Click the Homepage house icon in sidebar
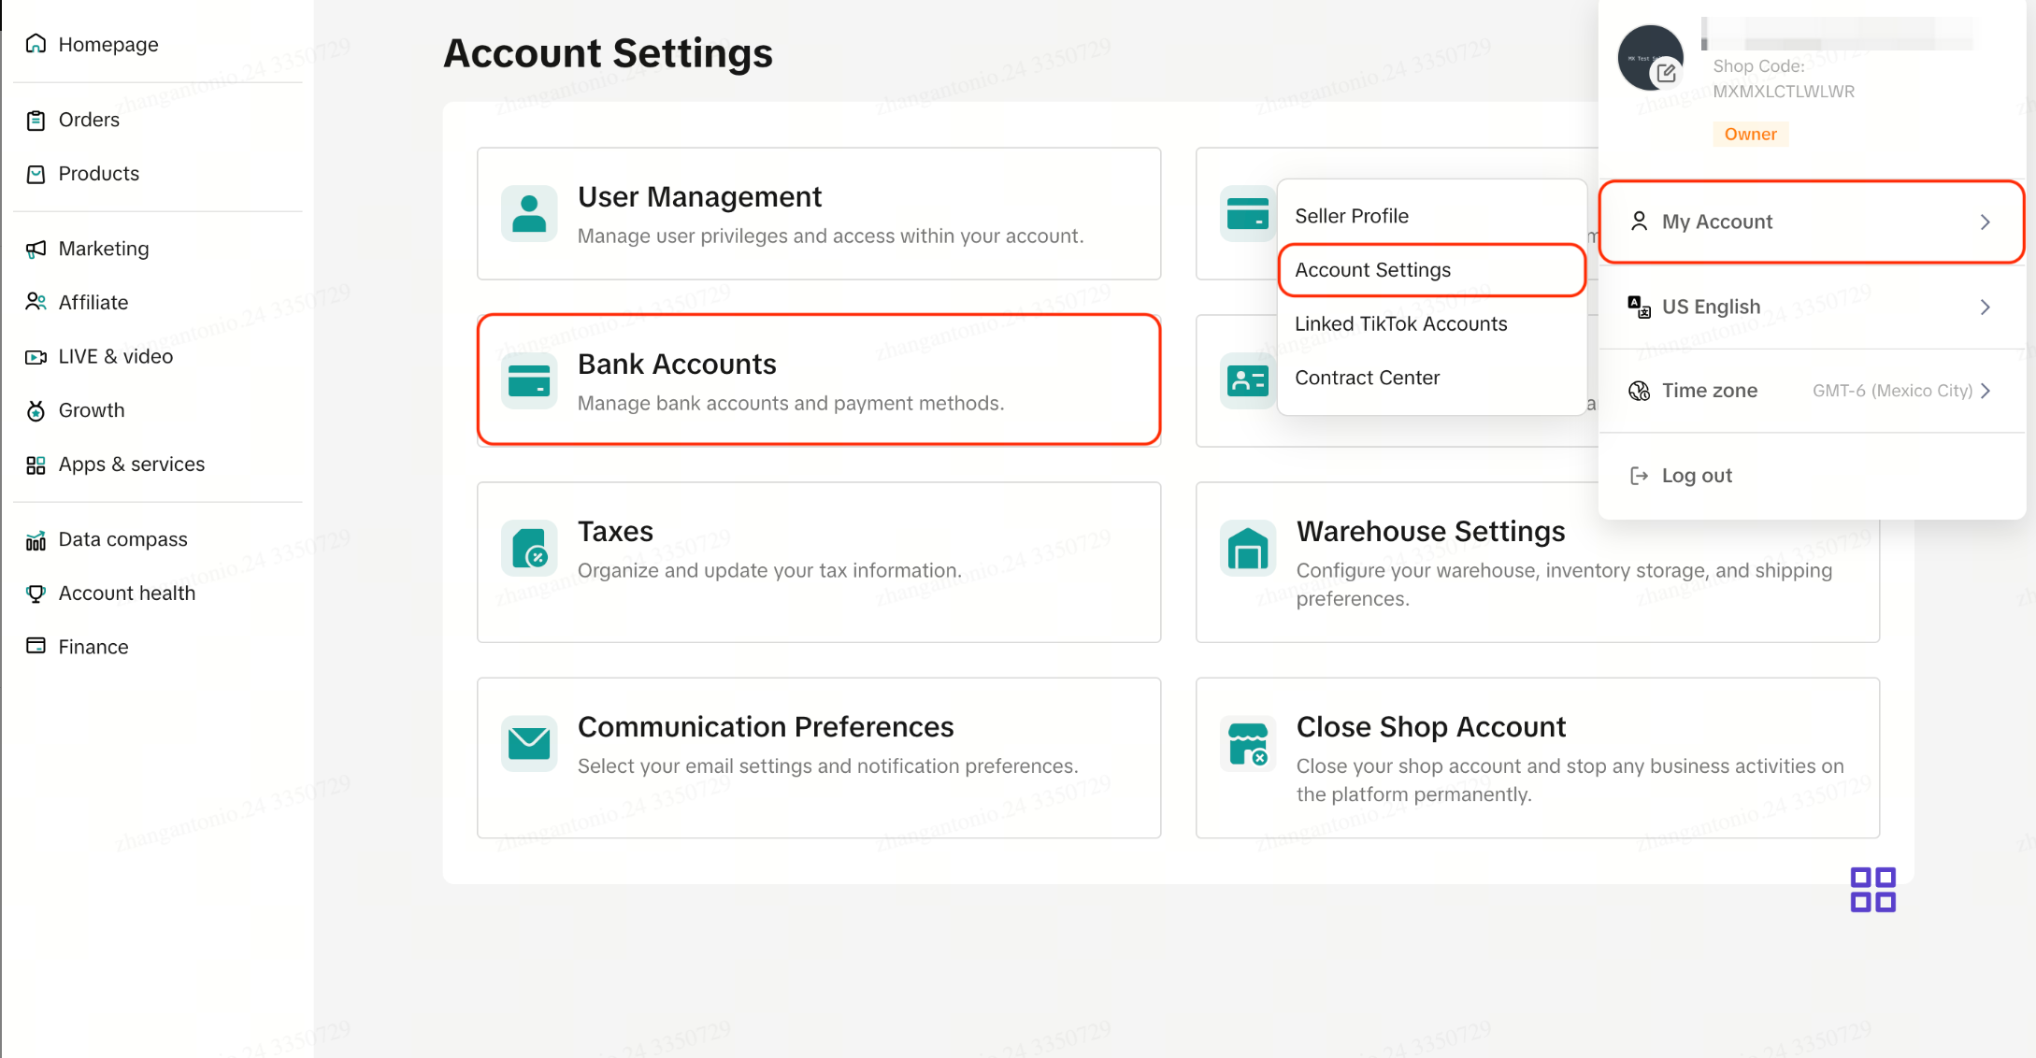2036x1058 pixels. (x=36, y=44)
